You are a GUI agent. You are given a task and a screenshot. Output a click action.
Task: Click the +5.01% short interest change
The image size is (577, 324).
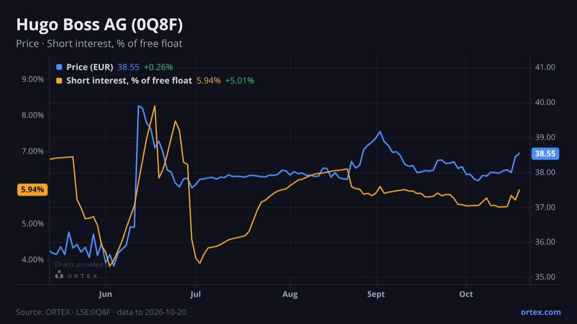239,81
